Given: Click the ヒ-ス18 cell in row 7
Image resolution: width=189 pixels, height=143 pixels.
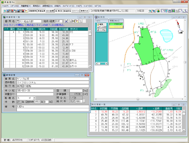Looking at the screenshot, I should pyautogui.click(x=79, y=51).
